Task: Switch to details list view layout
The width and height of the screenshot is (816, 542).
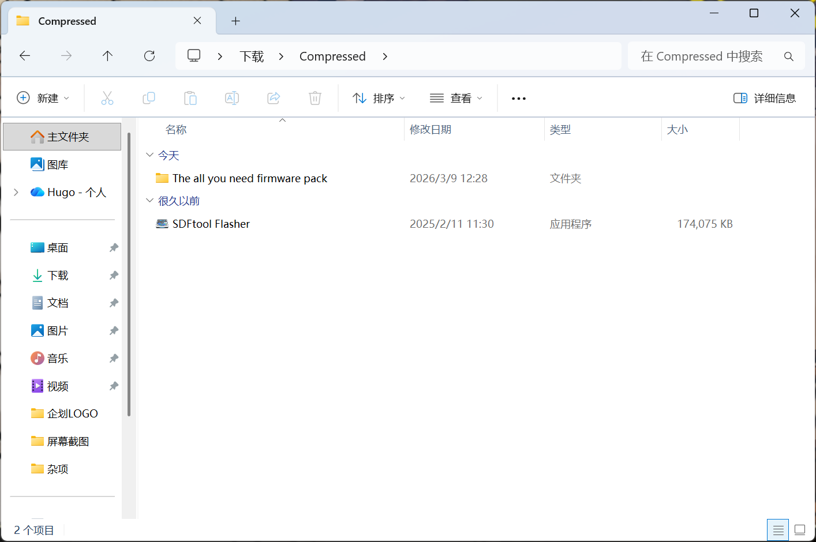Action: click(x=778, y=530)
